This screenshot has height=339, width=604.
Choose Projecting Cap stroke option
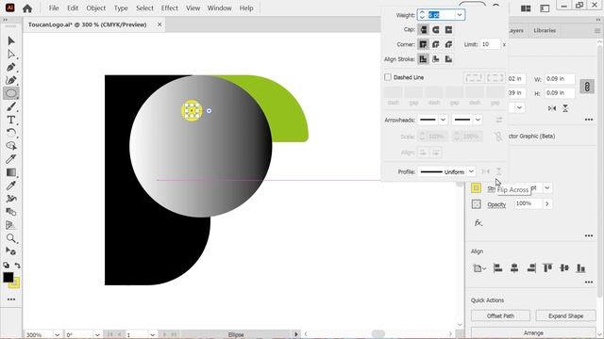448,29
